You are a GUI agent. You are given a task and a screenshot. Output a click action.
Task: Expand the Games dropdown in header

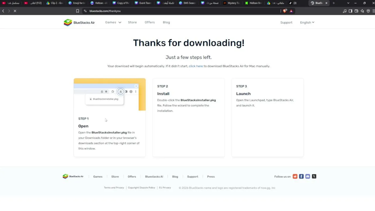[x=113, y=22]
